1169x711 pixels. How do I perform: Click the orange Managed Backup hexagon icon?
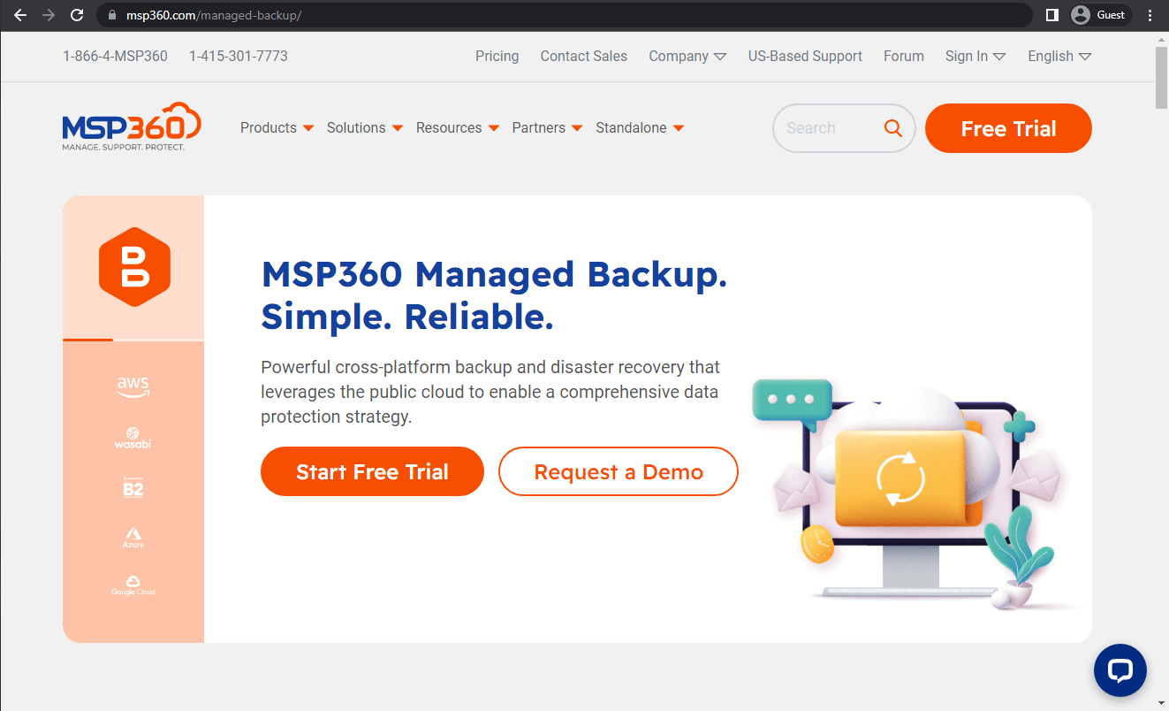(133, 267)
